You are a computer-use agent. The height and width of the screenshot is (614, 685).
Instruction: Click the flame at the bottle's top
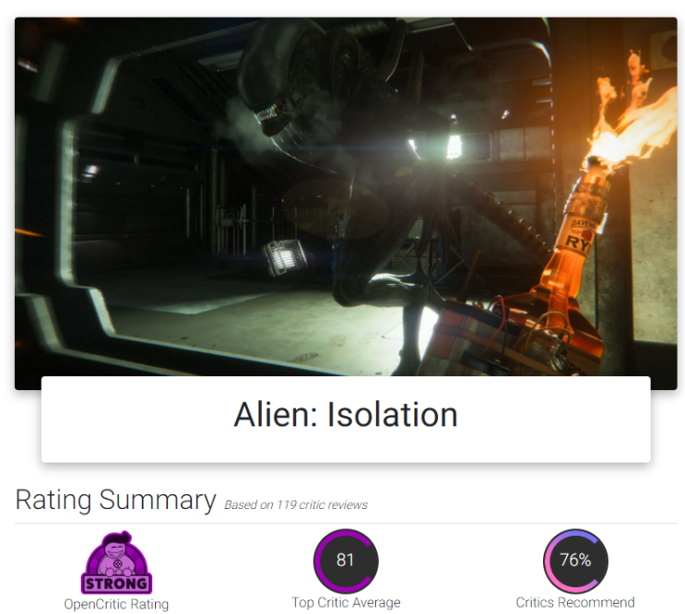[x=629, y=118]
